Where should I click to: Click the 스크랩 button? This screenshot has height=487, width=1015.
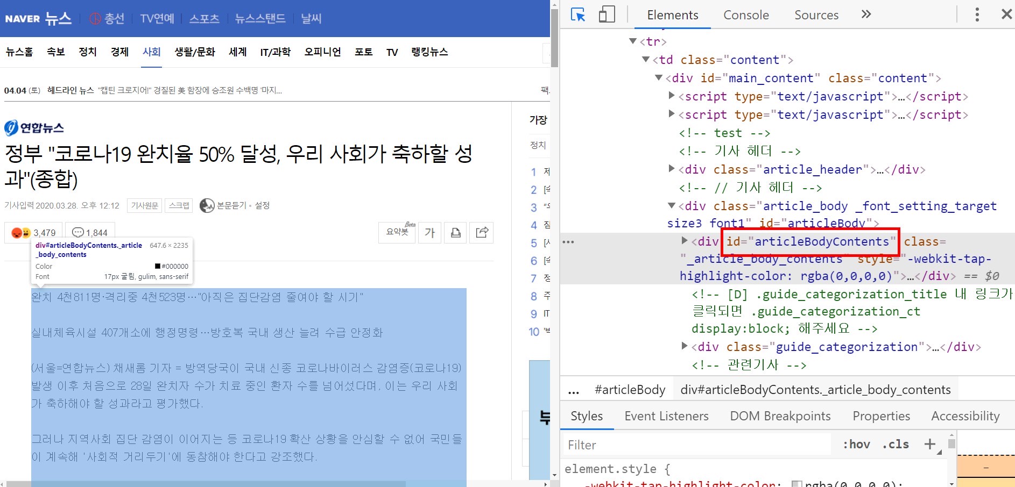click(179, 205)
